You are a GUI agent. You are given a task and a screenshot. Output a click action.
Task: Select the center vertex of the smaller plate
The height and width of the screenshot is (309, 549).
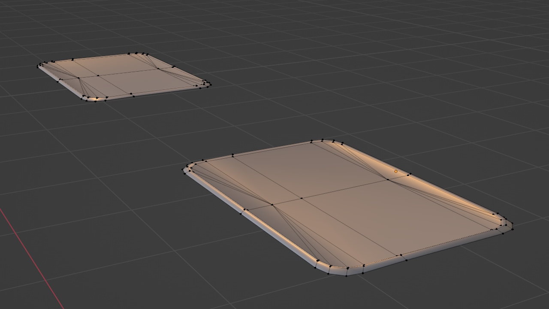pos(98,76)
